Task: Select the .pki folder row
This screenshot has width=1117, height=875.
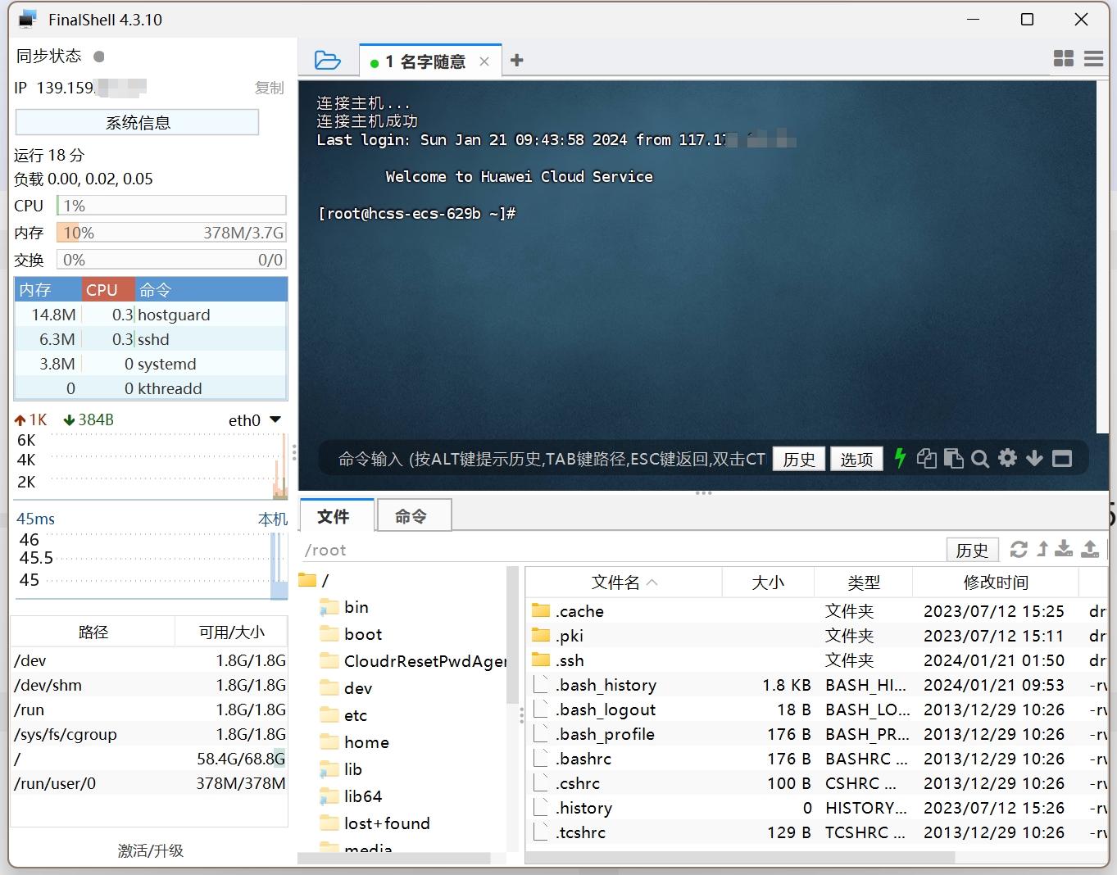Action: click(816, 636)
